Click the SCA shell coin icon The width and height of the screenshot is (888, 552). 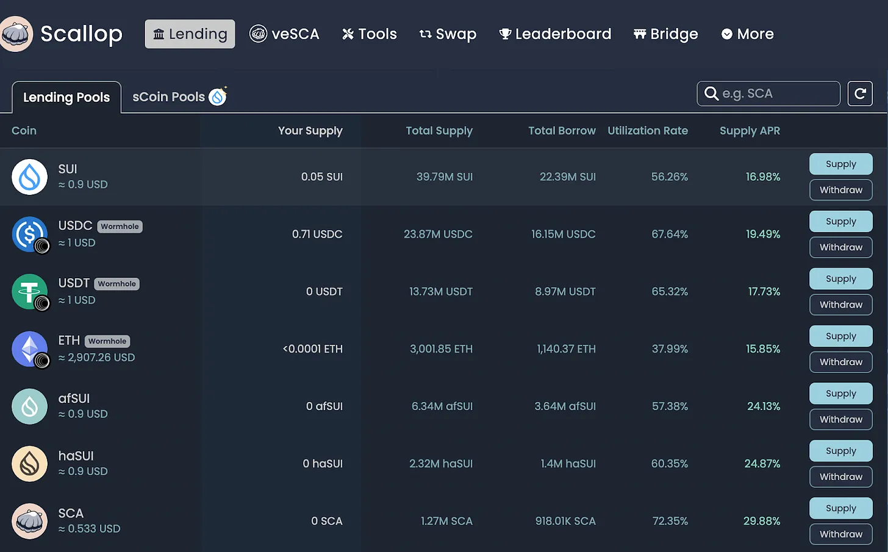tap(29, 521)
